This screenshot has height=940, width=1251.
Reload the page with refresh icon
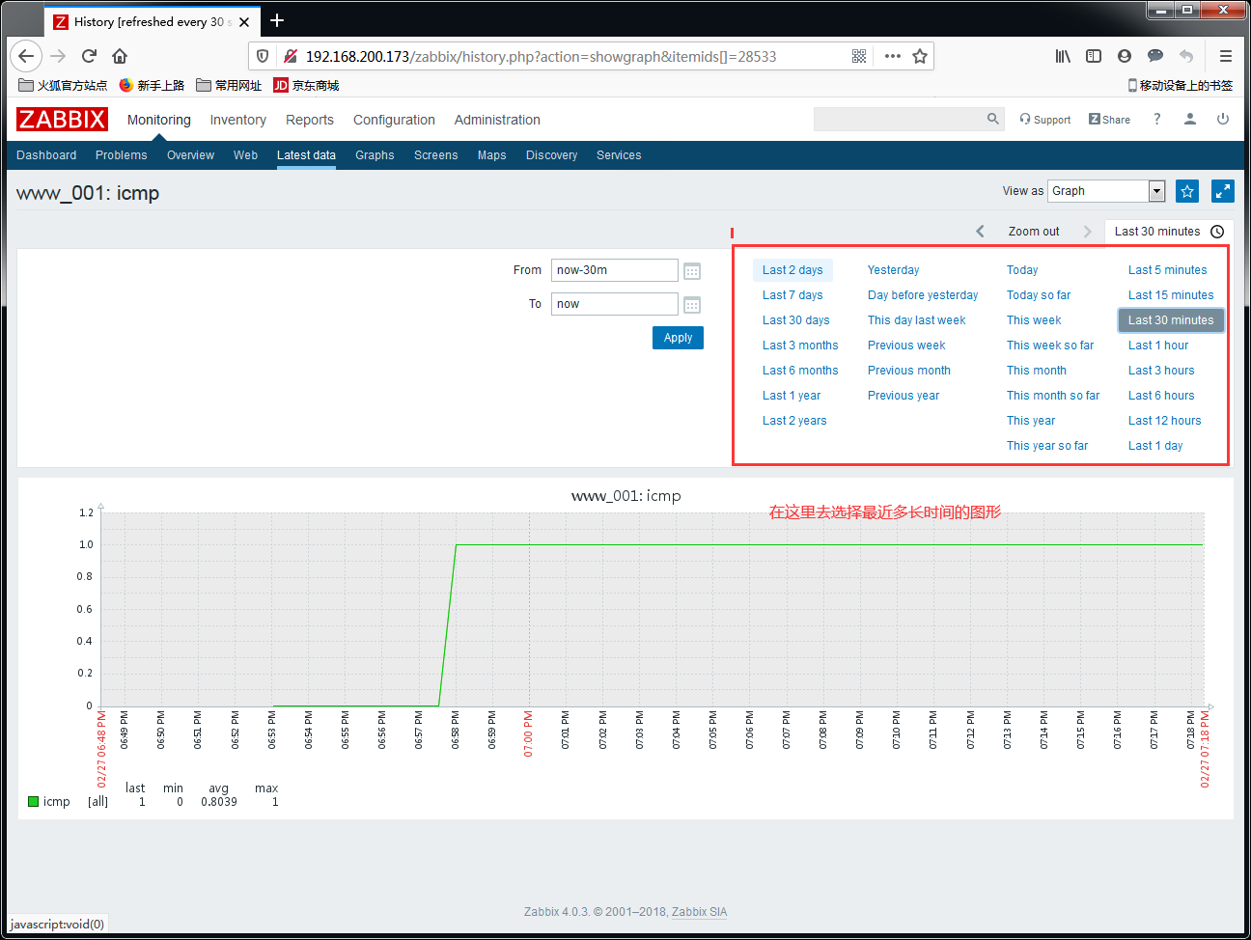89,56
